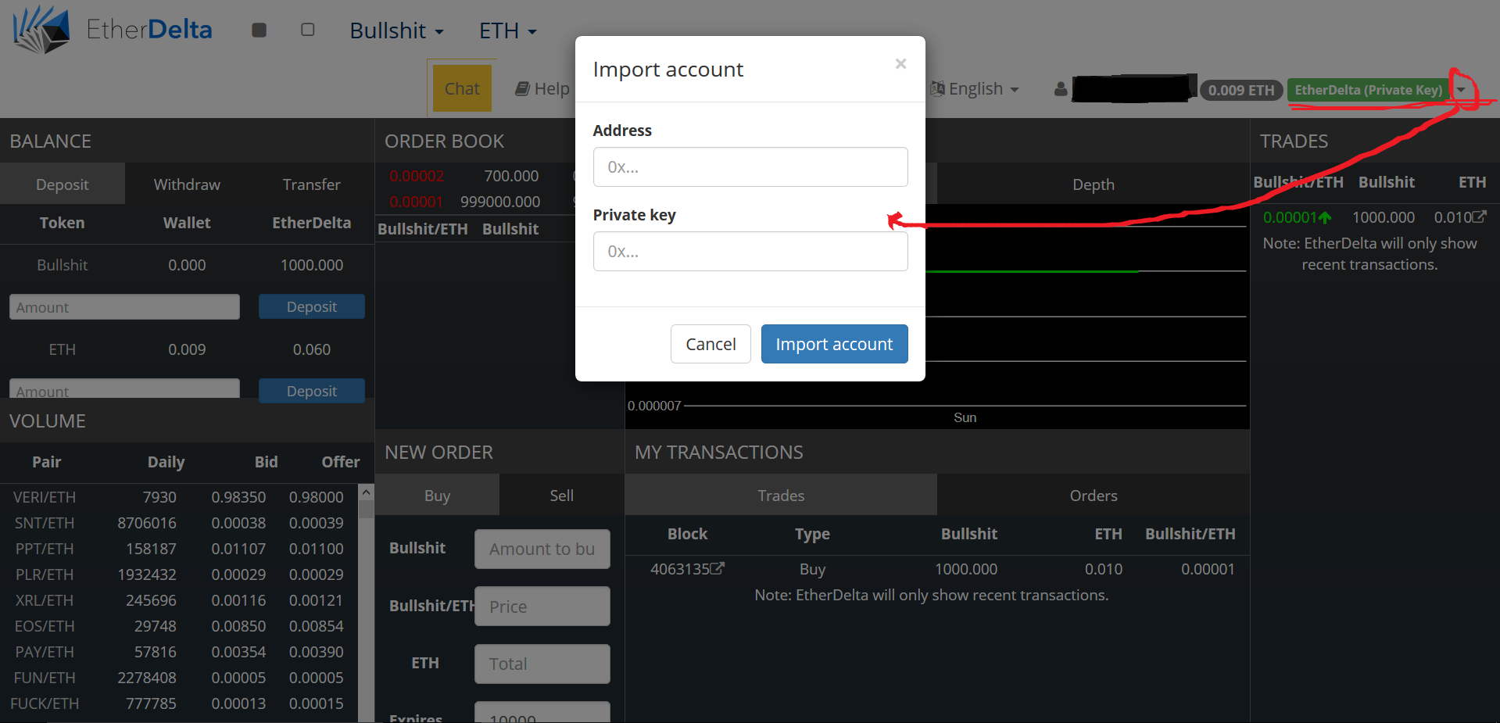This screenshot has width=1500, height=723.
Task: Focus the Total field in New Order
Action: pyautogui.click(x=542, y=664)
